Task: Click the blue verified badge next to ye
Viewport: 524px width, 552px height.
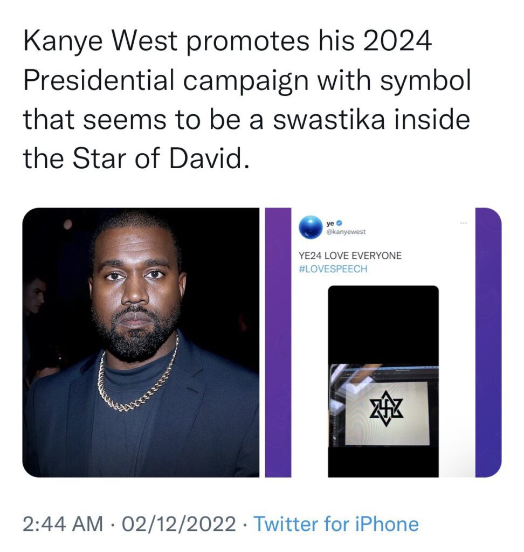Action: pos(340,223)
